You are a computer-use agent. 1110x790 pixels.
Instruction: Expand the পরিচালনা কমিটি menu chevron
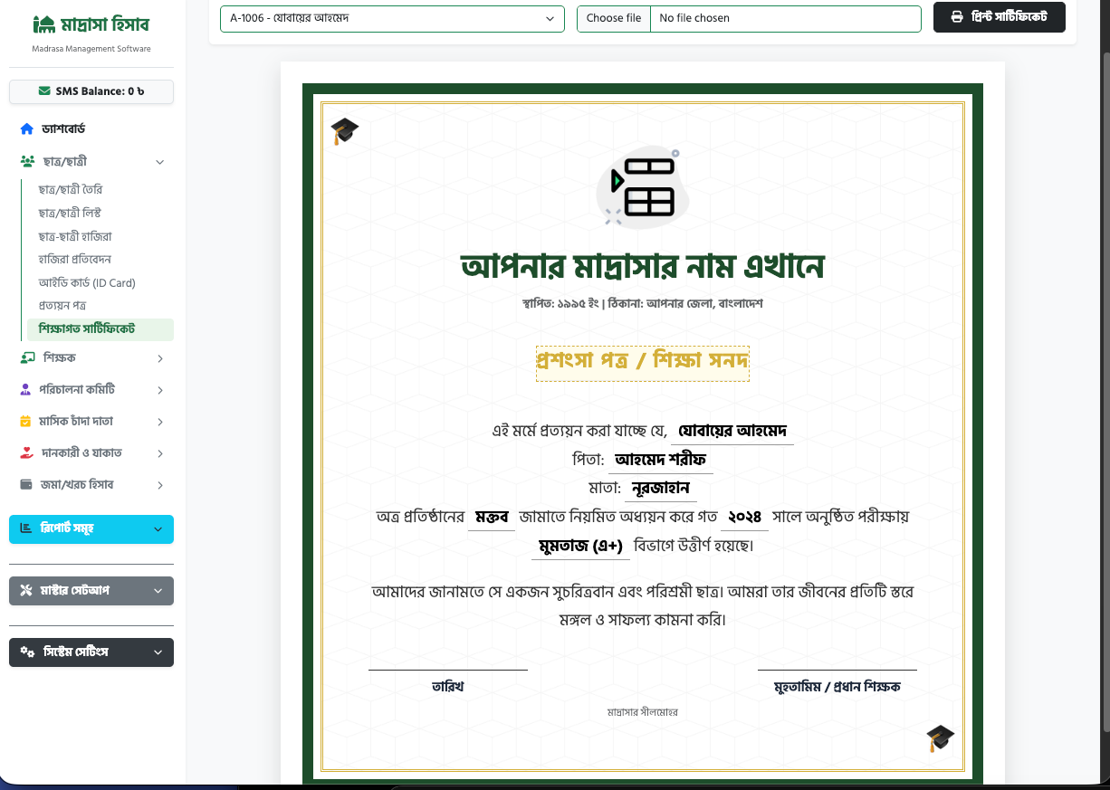click(x=160, y=390)
